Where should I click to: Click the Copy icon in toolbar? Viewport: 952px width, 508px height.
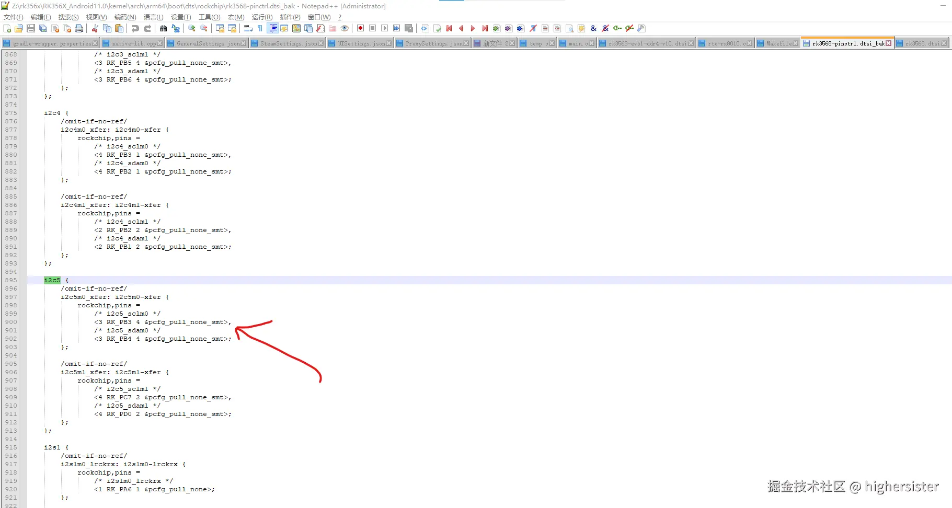[107, 28]
